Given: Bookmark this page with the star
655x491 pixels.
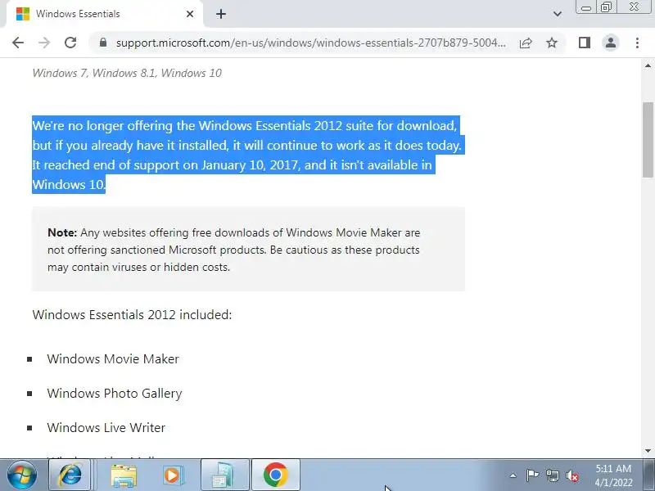Looking at the screenshot, I should point(552,43).
